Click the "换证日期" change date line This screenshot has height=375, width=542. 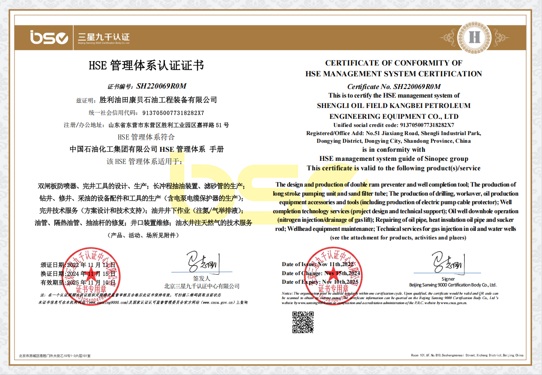point(78,273)
